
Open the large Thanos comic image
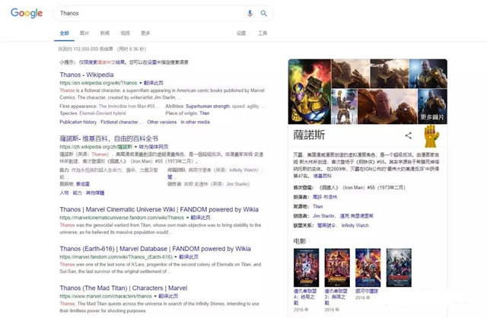click(310, 91)
